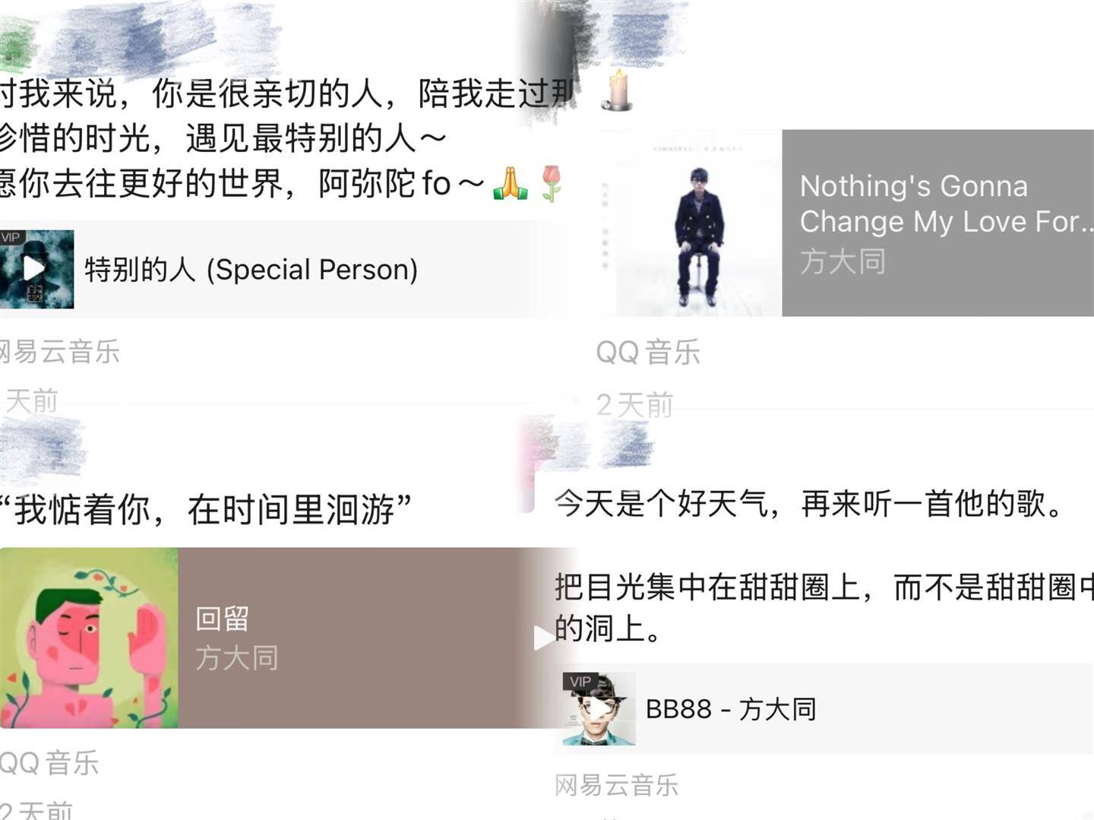
Task: Click the white play arrow beside 的洞上
Action: 542,638
